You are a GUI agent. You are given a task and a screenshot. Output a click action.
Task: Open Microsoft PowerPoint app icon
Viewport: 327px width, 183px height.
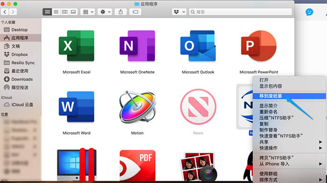pos(259,46)
